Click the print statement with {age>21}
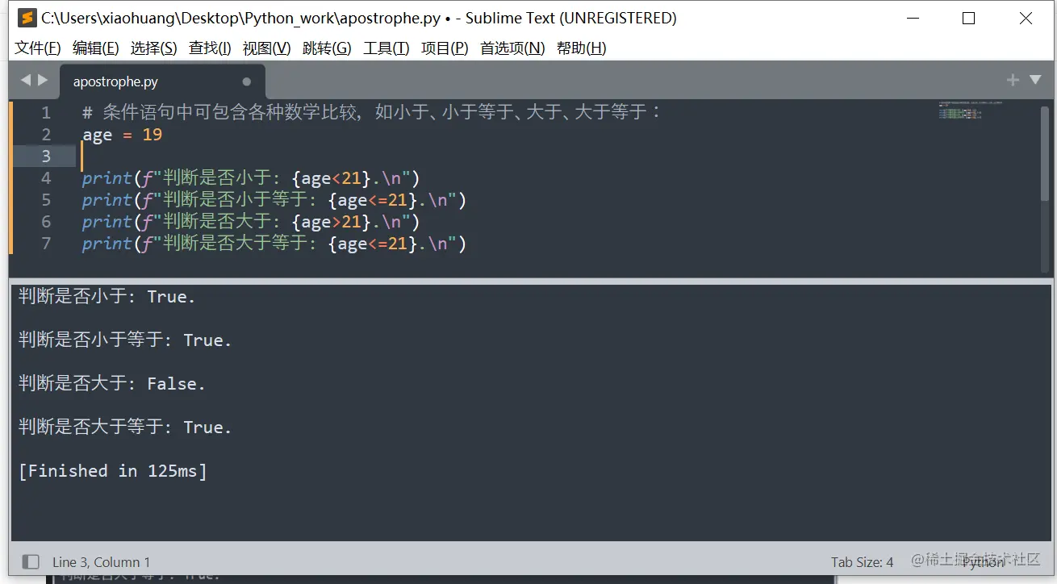The height and width of the screenshot is (584, 1057). 252,222
